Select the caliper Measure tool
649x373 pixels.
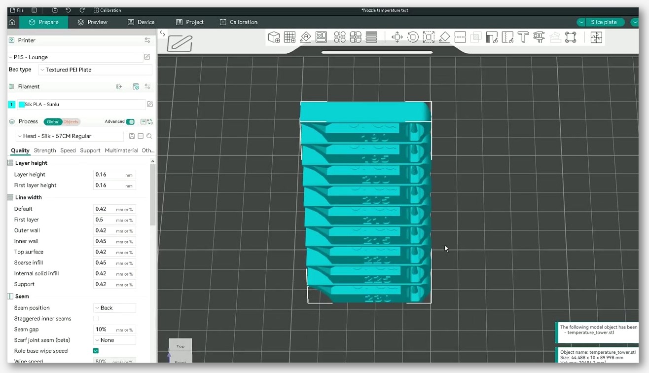(539, 37)
